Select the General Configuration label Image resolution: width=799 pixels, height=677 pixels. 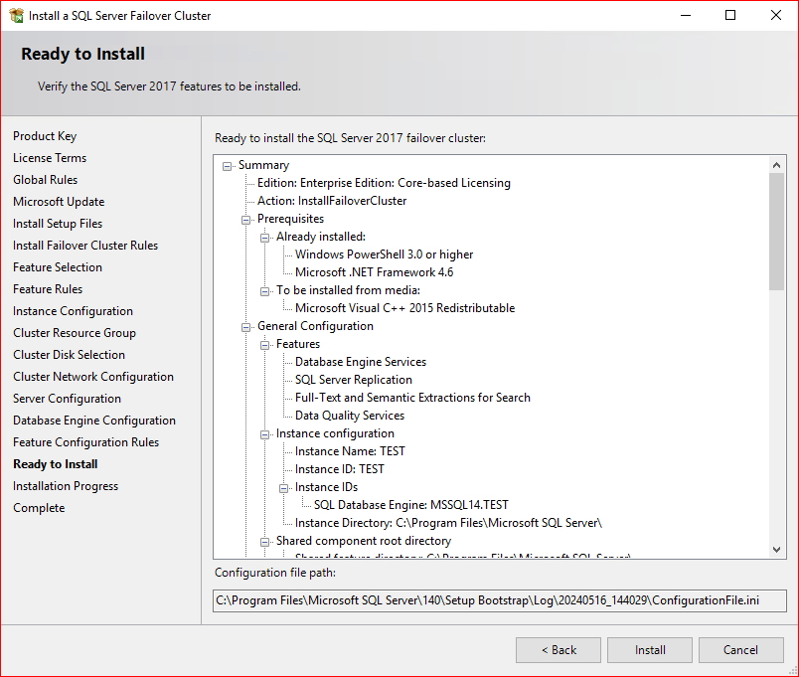pyautogui.click(x=315, y=326)
